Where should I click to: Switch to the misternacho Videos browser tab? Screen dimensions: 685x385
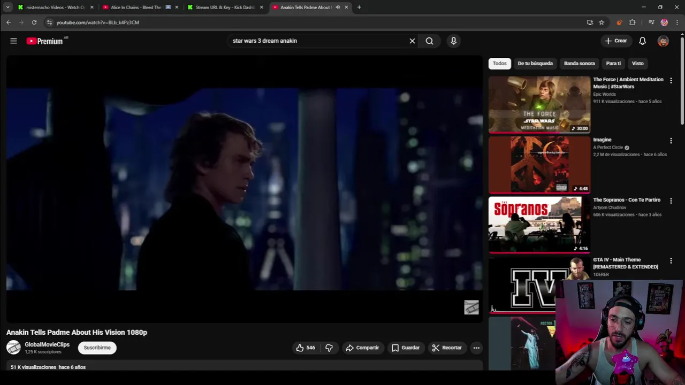pyautogui.click(x=56, y=7)
